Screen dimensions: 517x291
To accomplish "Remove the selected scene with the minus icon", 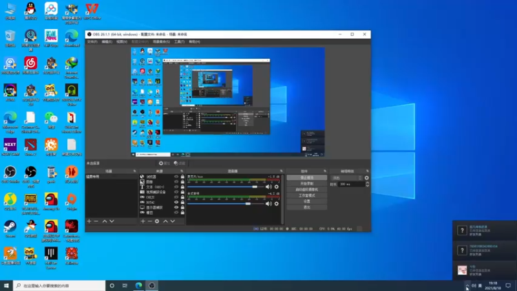I will [x=96, y=221].
